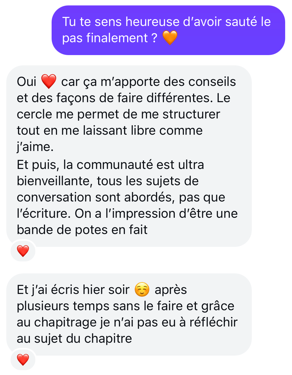Open heart reaction under "sujet du chapitre" message
Viewport: 292px width, 375px height.
pyautogui.click(x=23, y=360)
